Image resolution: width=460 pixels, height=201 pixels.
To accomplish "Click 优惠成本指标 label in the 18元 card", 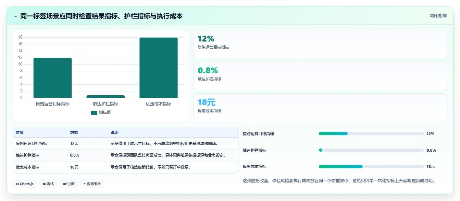I will pos(209,111).
